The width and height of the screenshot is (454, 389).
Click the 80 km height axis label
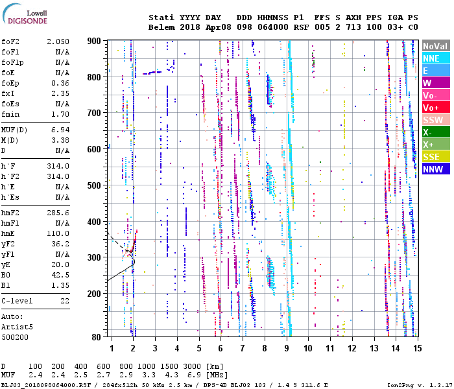(97, 337)
